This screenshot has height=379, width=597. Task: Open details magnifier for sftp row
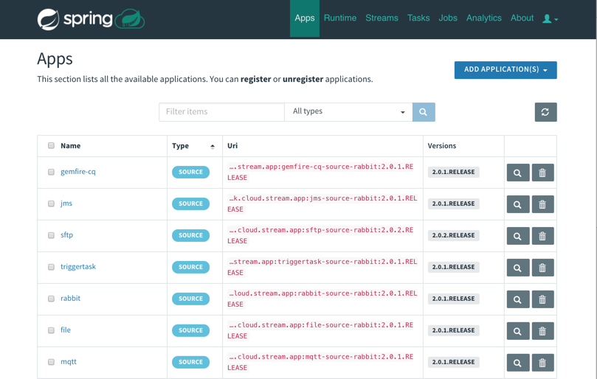(x=517, y=236)
